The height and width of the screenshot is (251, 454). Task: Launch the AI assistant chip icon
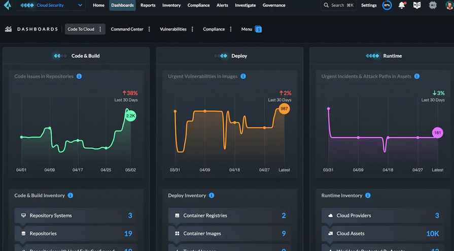click(433, 5)
